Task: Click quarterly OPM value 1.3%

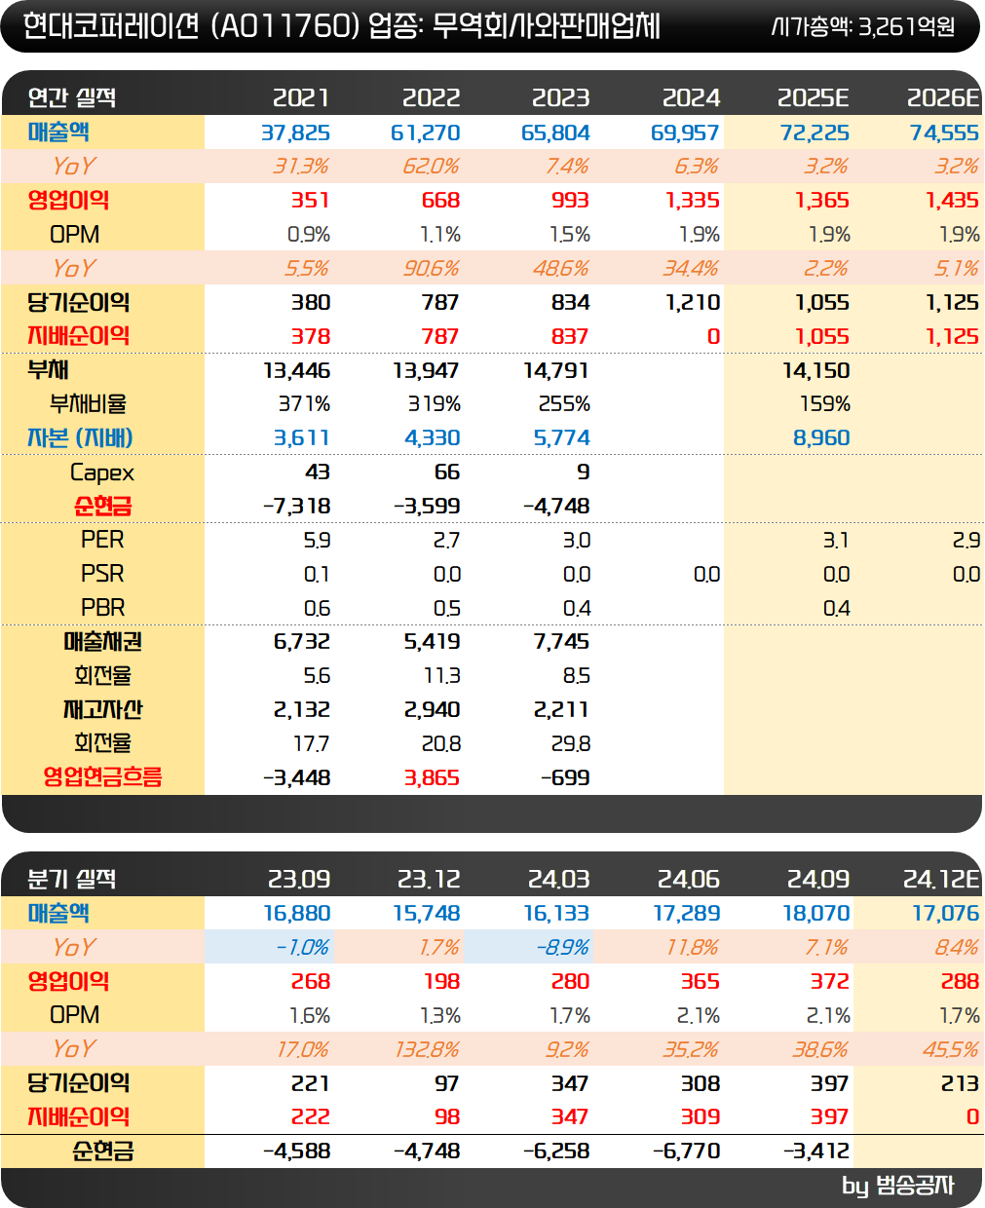Action: point(440,1016)
